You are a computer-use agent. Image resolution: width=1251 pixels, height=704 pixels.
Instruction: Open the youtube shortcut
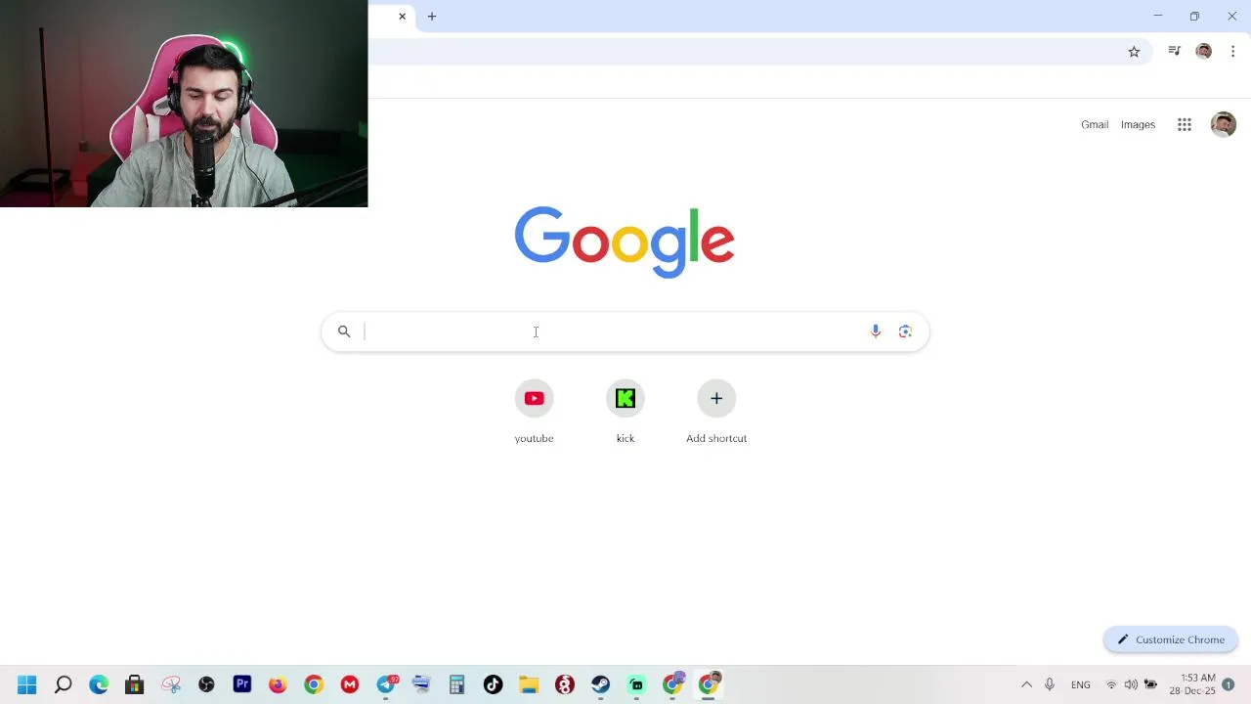pyautogui.click(x=534, y=412)
